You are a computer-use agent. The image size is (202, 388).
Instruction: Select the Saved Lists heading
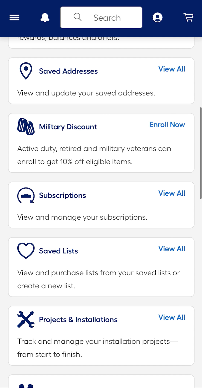pyautogui.click(x=58, y=251)
